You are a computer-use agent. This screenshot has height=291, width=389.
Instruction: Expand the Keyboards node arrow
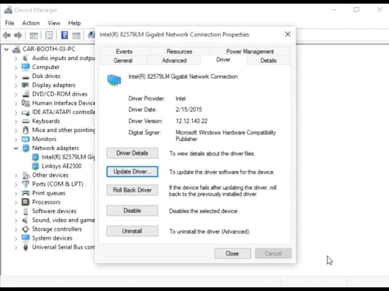(16, 121)
